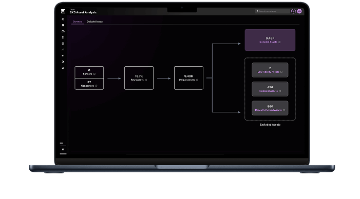Open the shield checkmark sidebar icon
This screenshot has height=199, width=360.
(63, 25)
